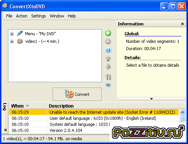Select the Socket Error log entry
This screenshot has height=144, width=188.
pyautogui.click(x=94, y=112)
